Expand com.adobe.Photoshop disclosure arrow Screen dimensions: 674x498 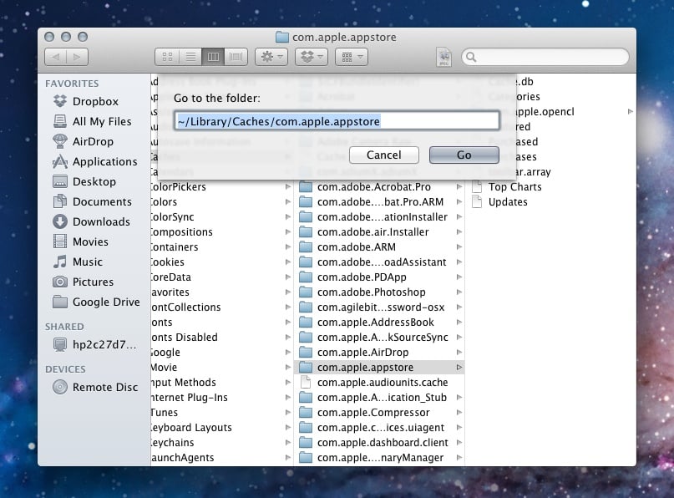click(459, 292)
